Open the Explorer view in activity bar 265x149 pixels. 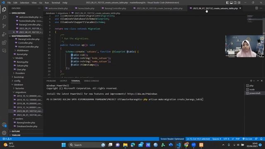point(4,9)
